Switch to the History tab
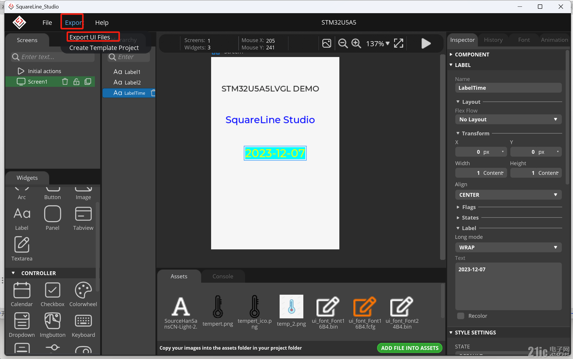 [493, 40]
